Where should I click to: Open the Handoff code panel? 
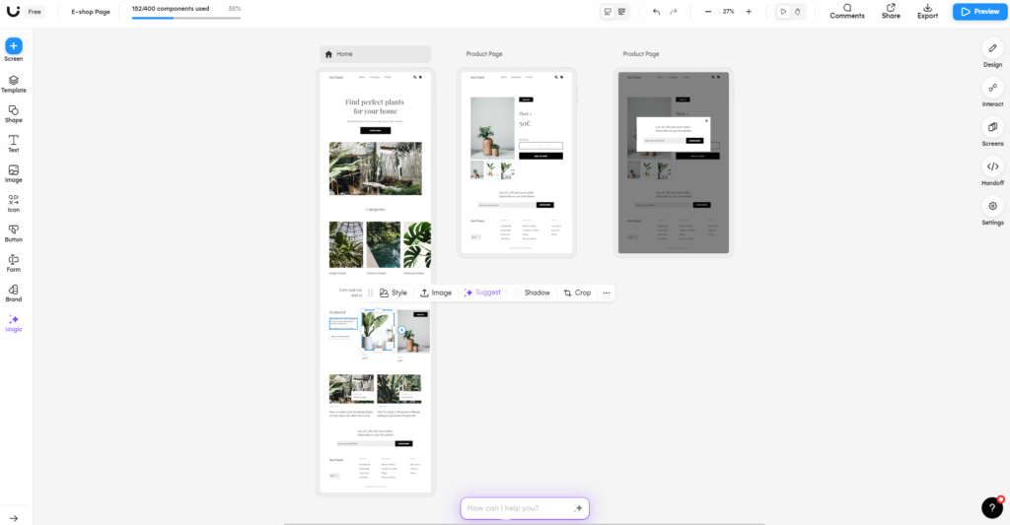992,166
